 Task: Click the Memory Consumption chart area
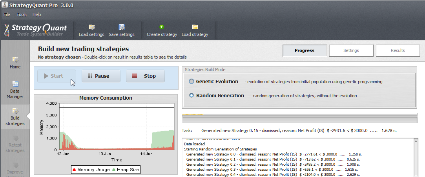pyautogui.click(x=117, y=126)
